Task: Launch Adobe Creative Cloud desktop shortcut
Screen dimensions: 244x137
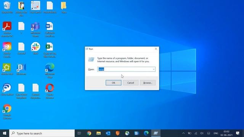Action: tap(7, 50)
